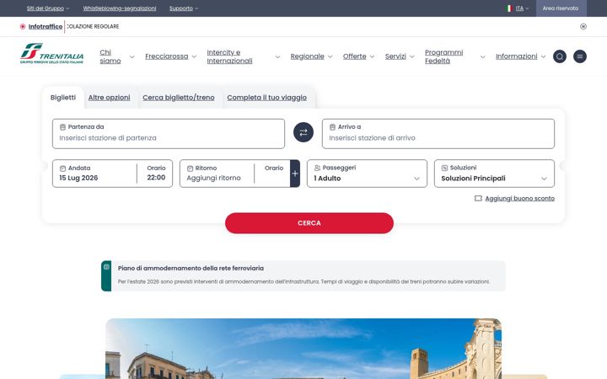Click the pause ticker icon in Infotraffico bar

583,26
